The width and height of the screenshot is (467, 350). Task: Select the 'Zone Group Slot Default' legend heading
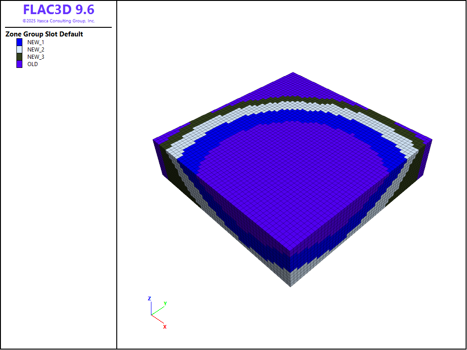coord(44,34)
